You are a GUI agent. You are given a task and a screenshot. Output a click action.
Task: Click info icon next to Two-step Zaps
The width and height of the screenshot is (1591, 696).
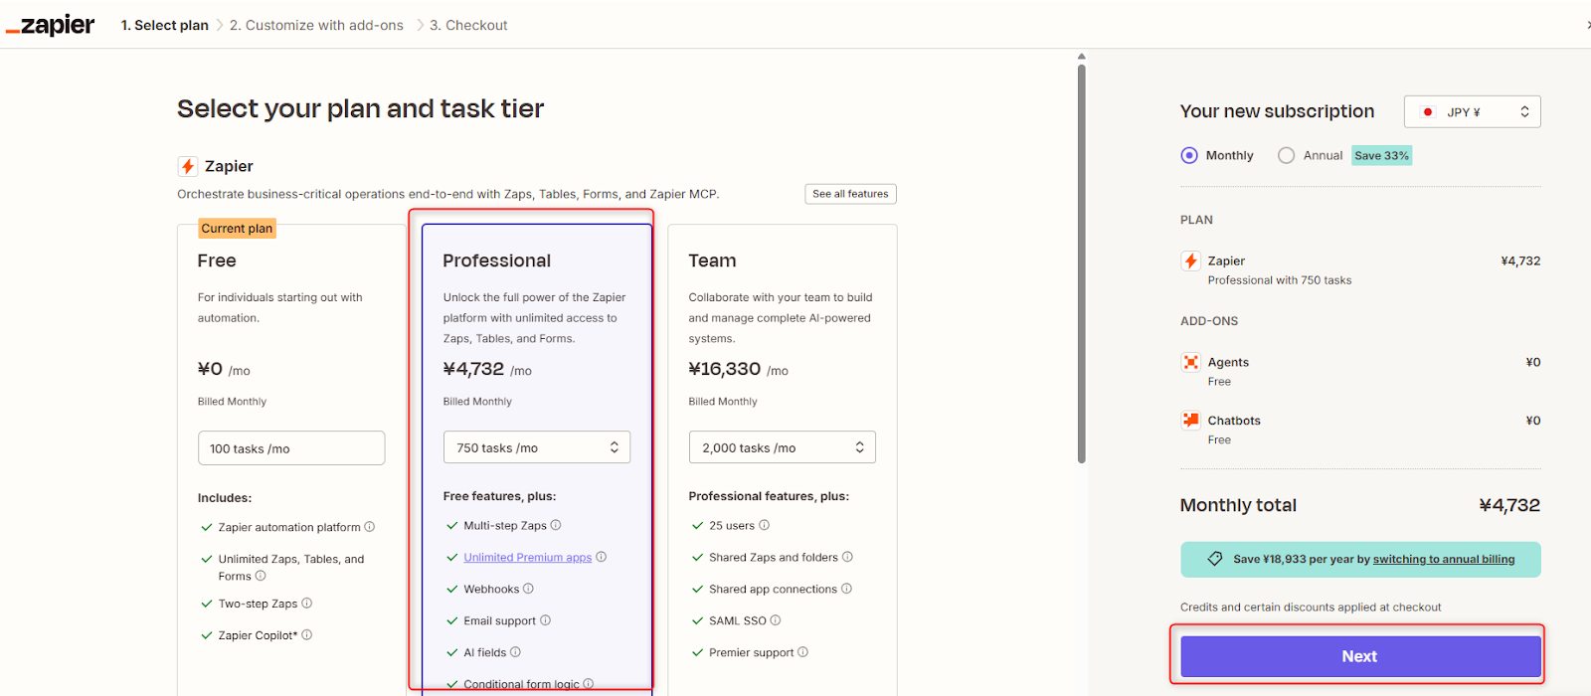307,604
